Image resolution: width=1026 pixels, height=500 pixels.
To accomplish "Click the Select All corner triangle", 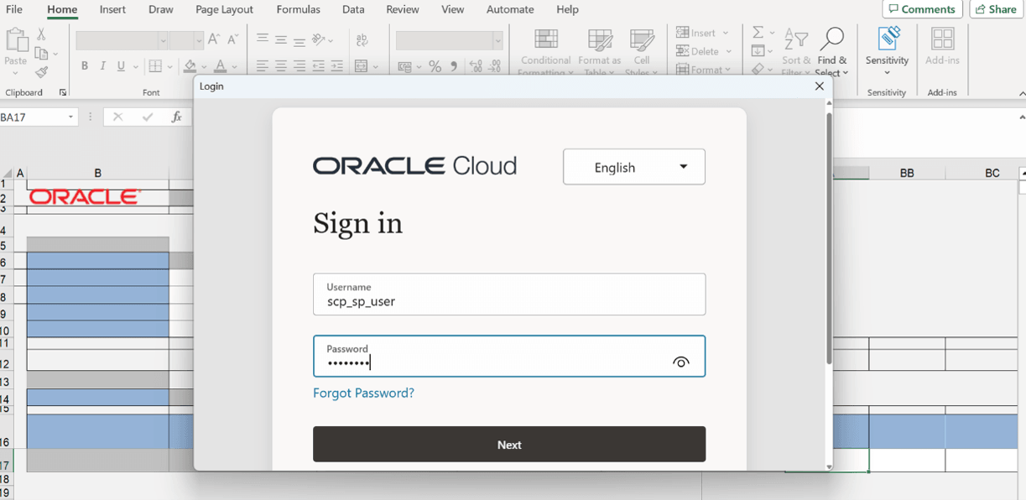I will click(x=8, y=173).
